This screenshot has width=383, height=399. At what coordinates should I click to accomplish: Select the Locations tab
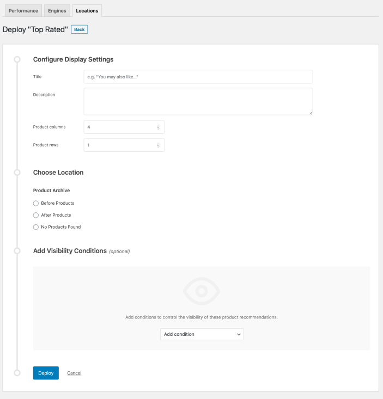click(87, 11)
